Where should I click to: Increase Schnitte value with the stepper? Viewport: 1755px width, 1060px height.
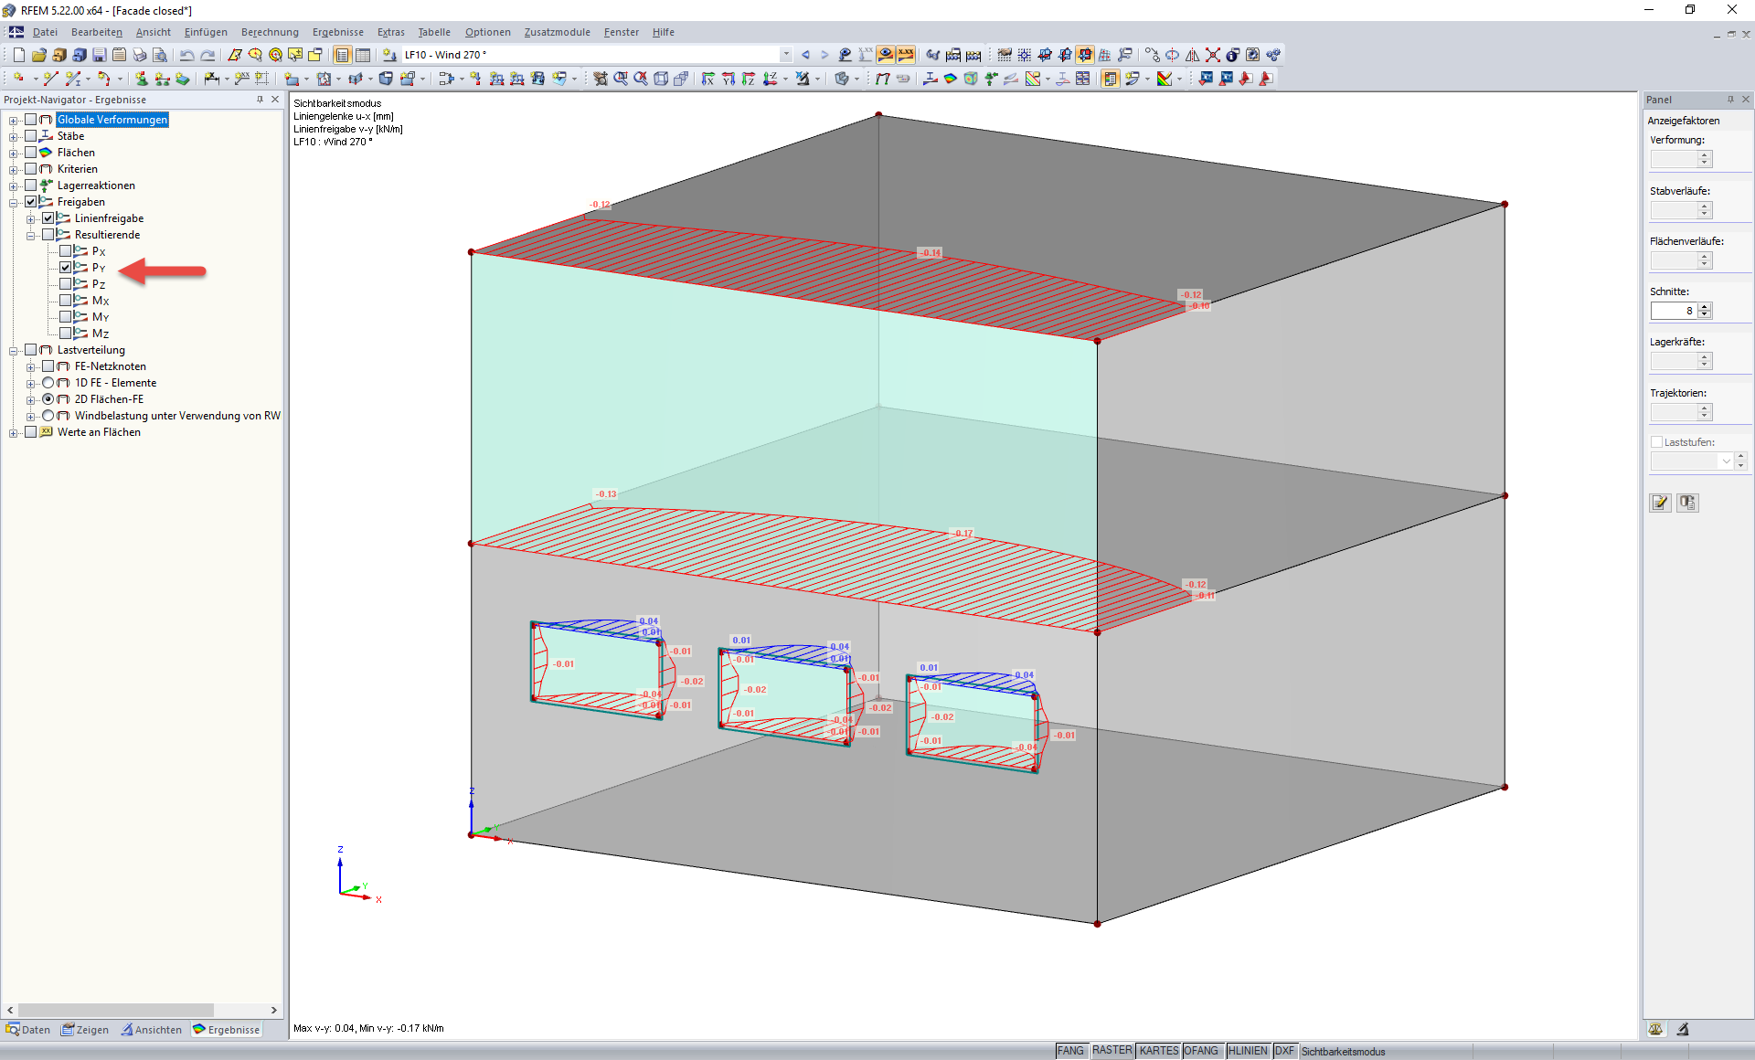(1706, 306)
